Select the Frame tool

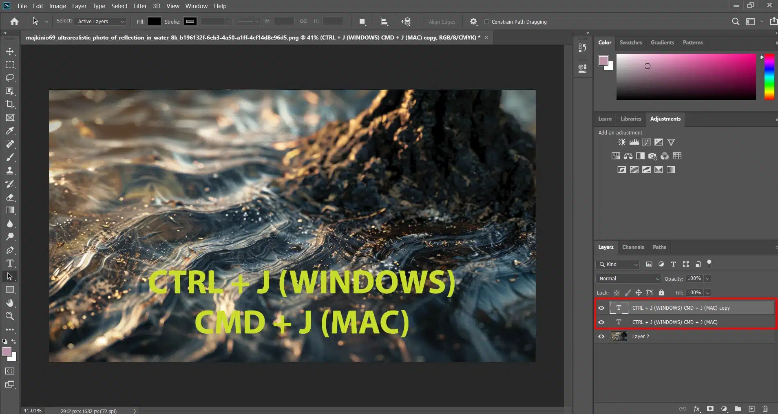(x=10, y=118)
